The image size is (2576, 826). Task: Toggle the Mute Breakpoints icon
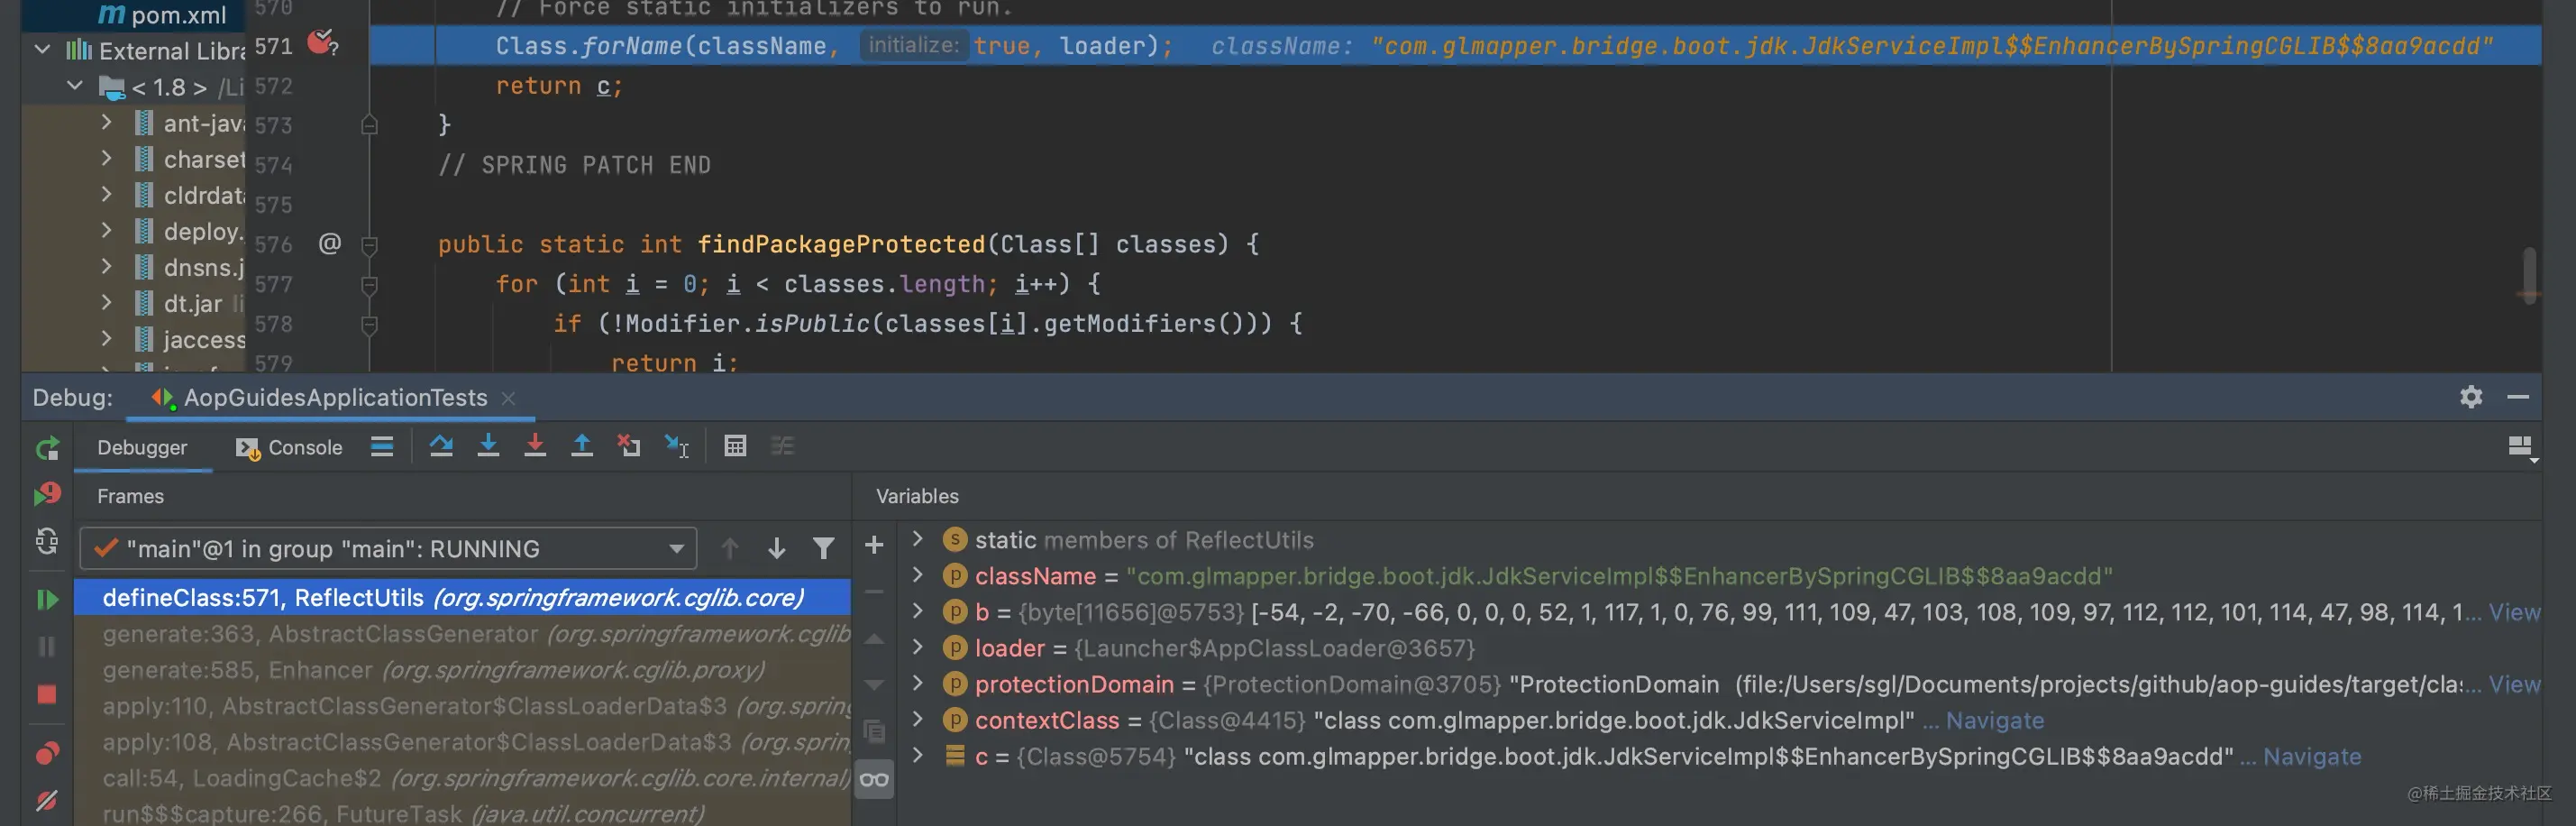[x=46, y=800]
